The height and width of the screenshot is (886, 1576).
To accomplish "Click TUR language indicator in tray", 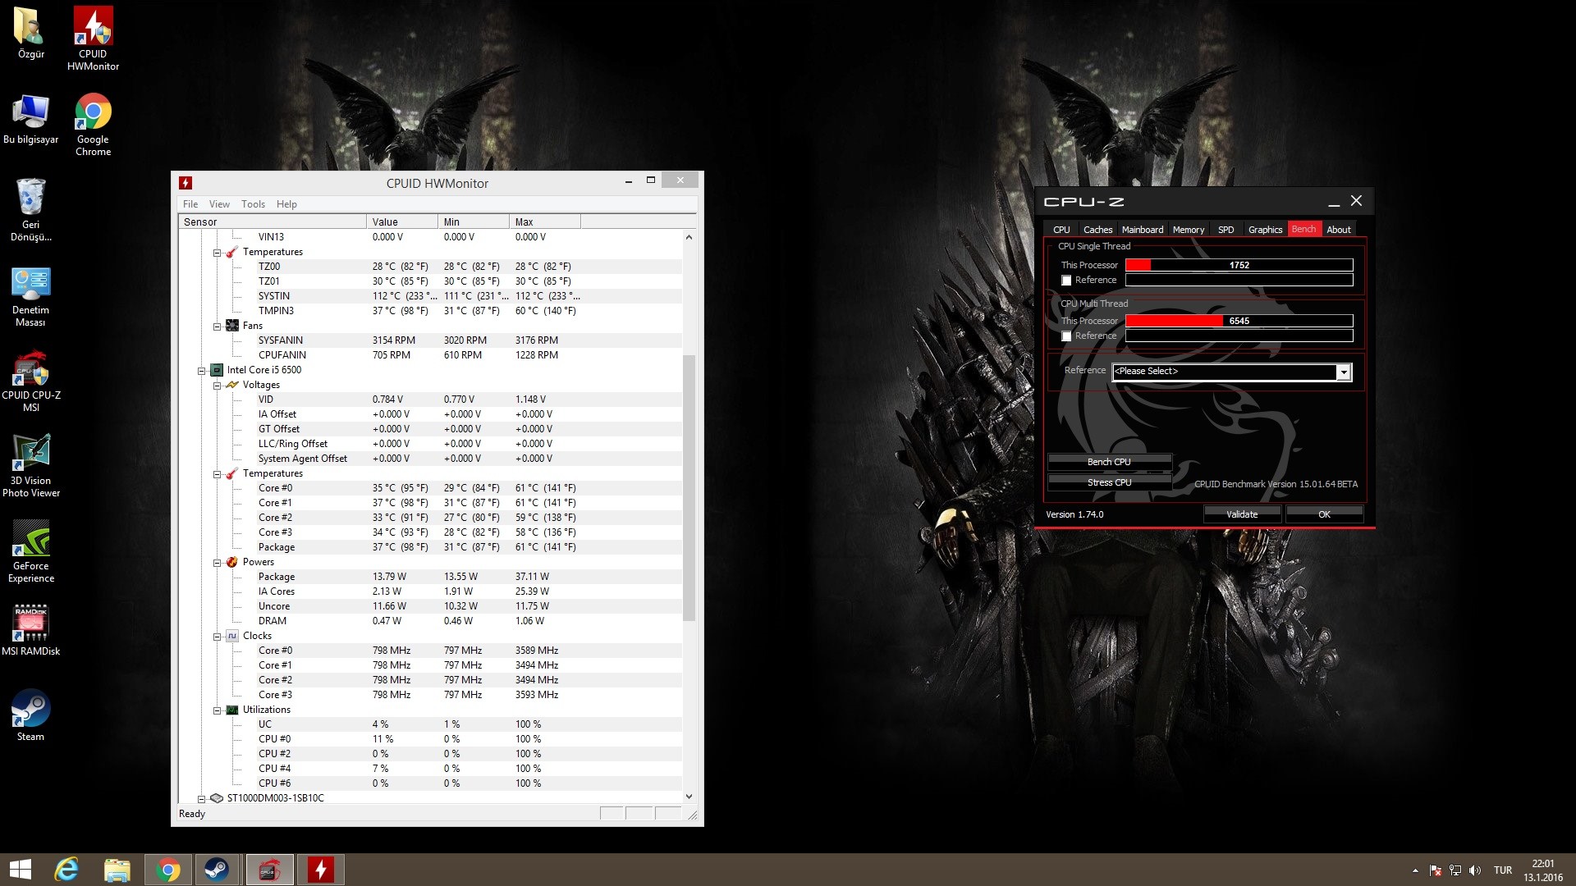I will coord(1503,870).
